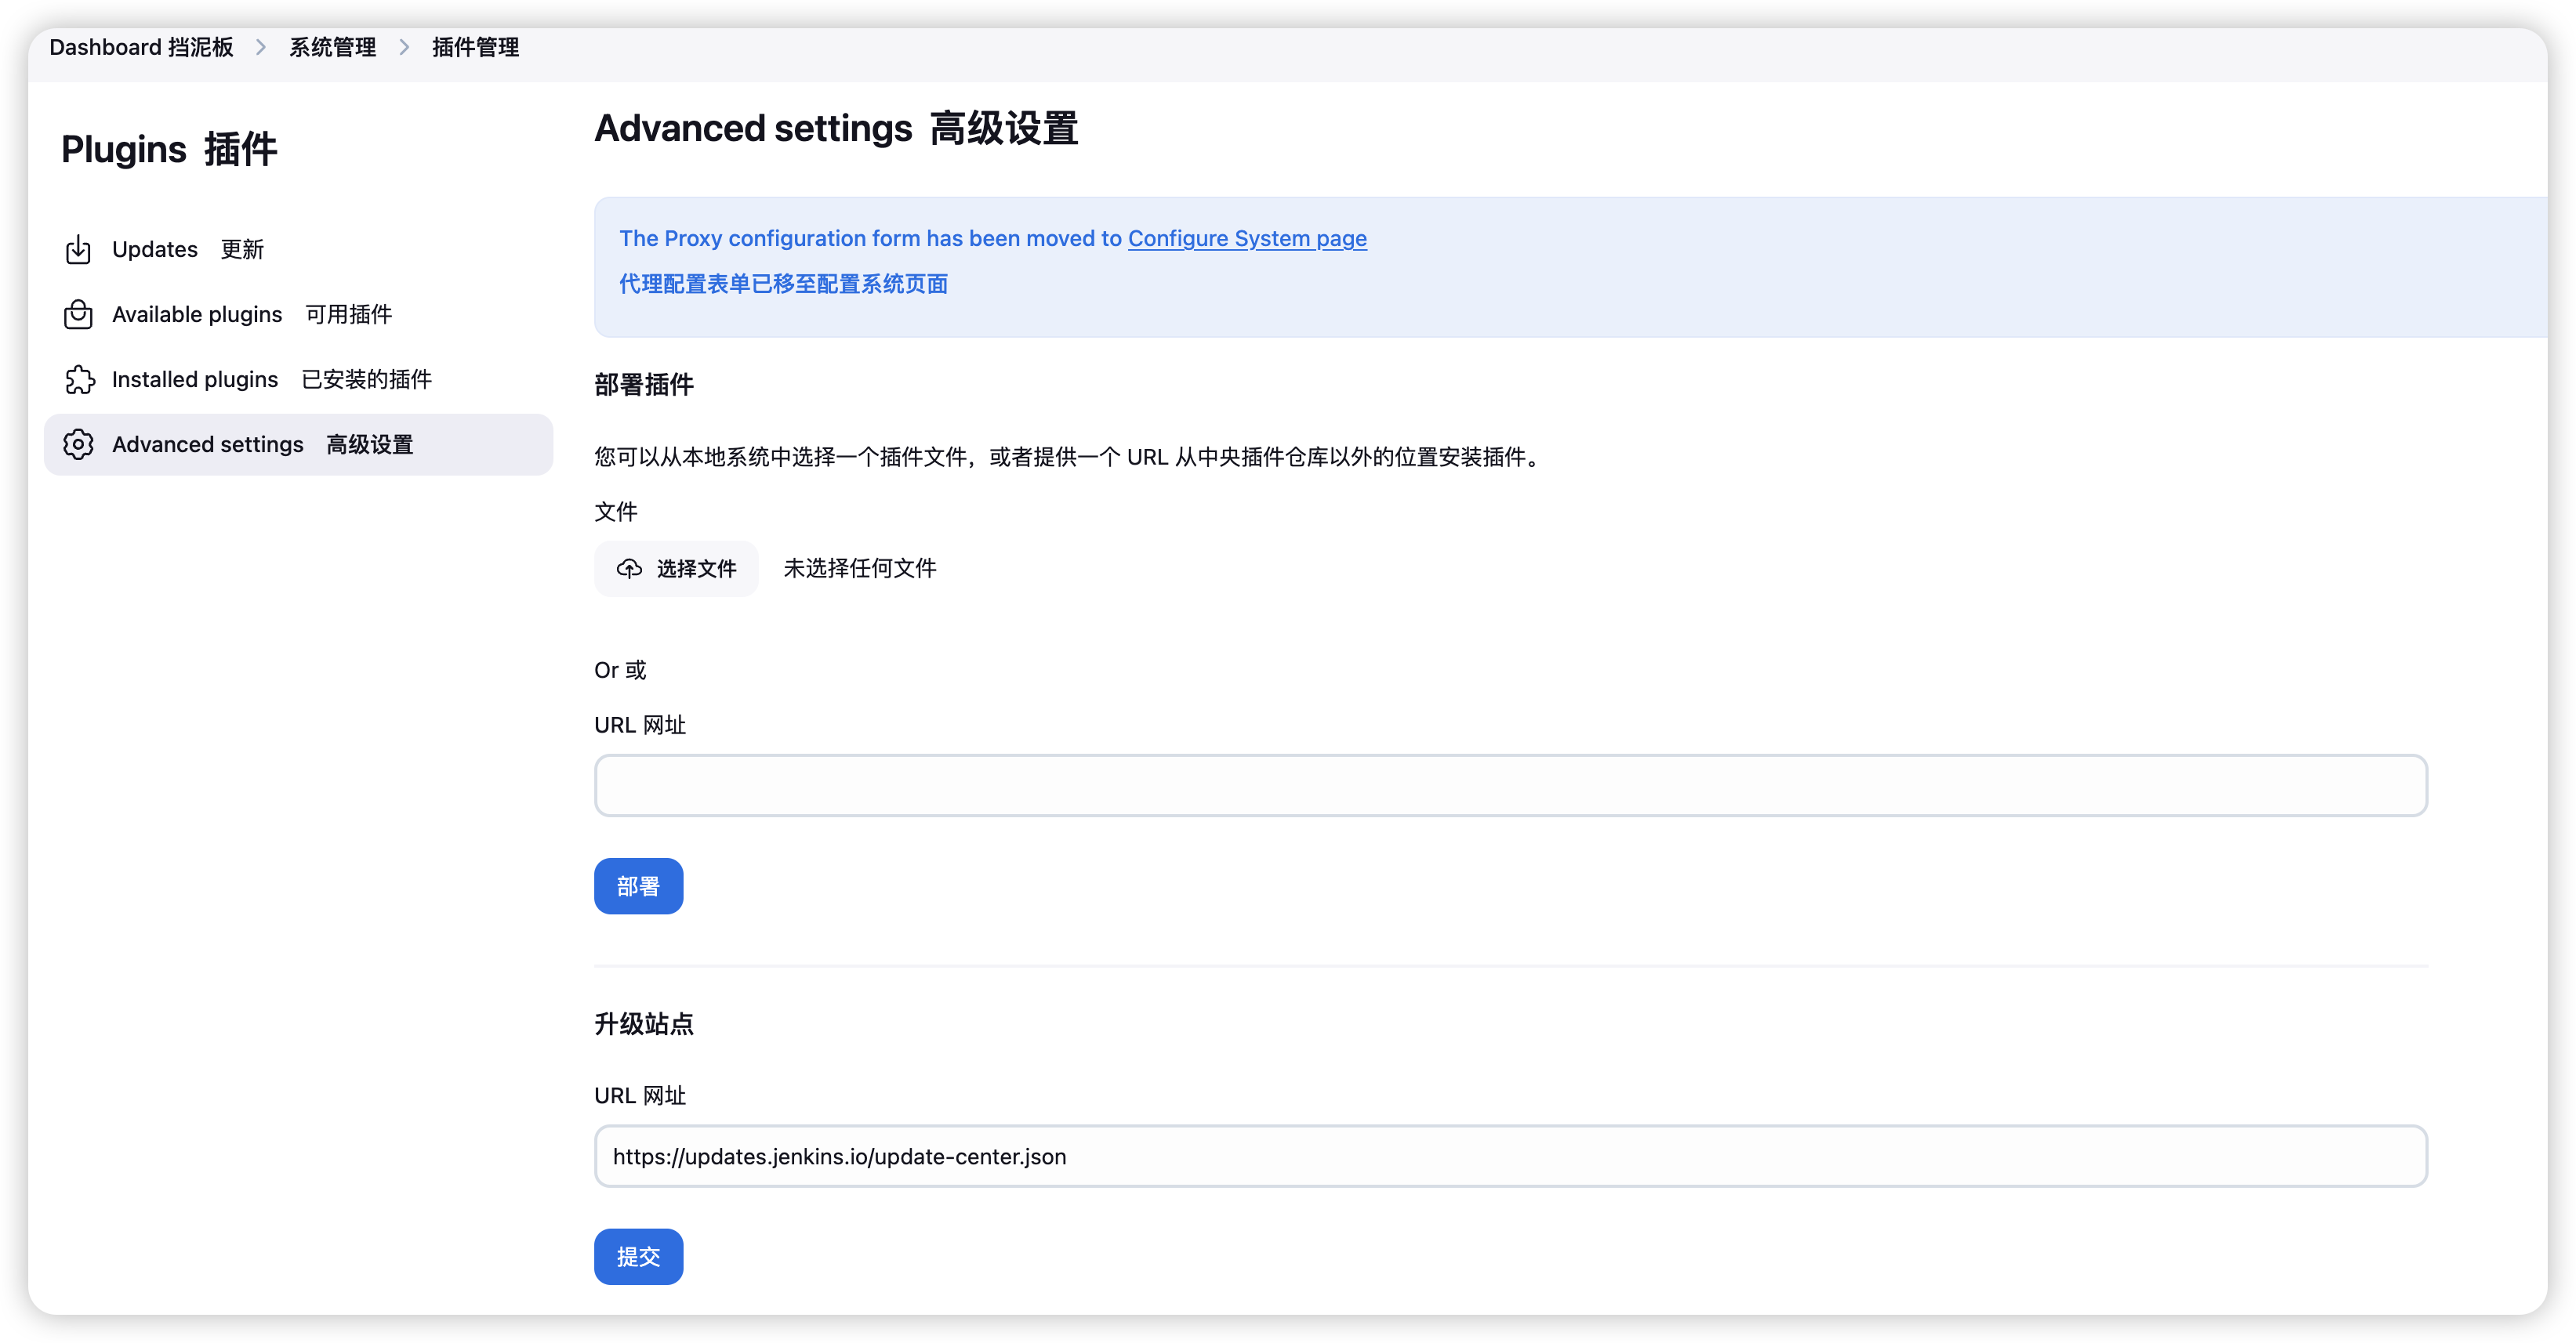Viewport: 2576px width, 1343px height.
Task: Click the blue 提交 submit button
Action: click(x=638, y=1257)
